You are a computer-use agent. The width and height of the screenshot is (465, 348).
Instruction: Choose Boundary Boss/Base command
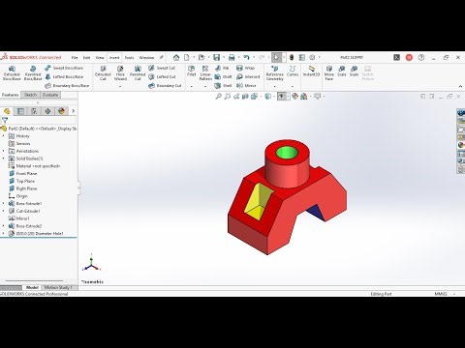coord(67,86)
